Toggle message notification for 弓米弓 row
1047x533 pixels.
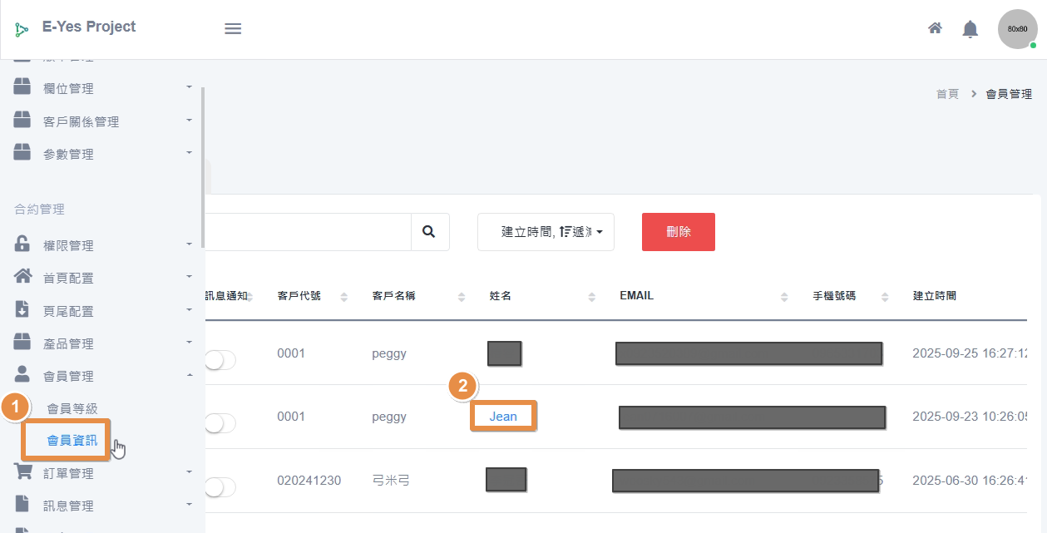pos(220,487)
